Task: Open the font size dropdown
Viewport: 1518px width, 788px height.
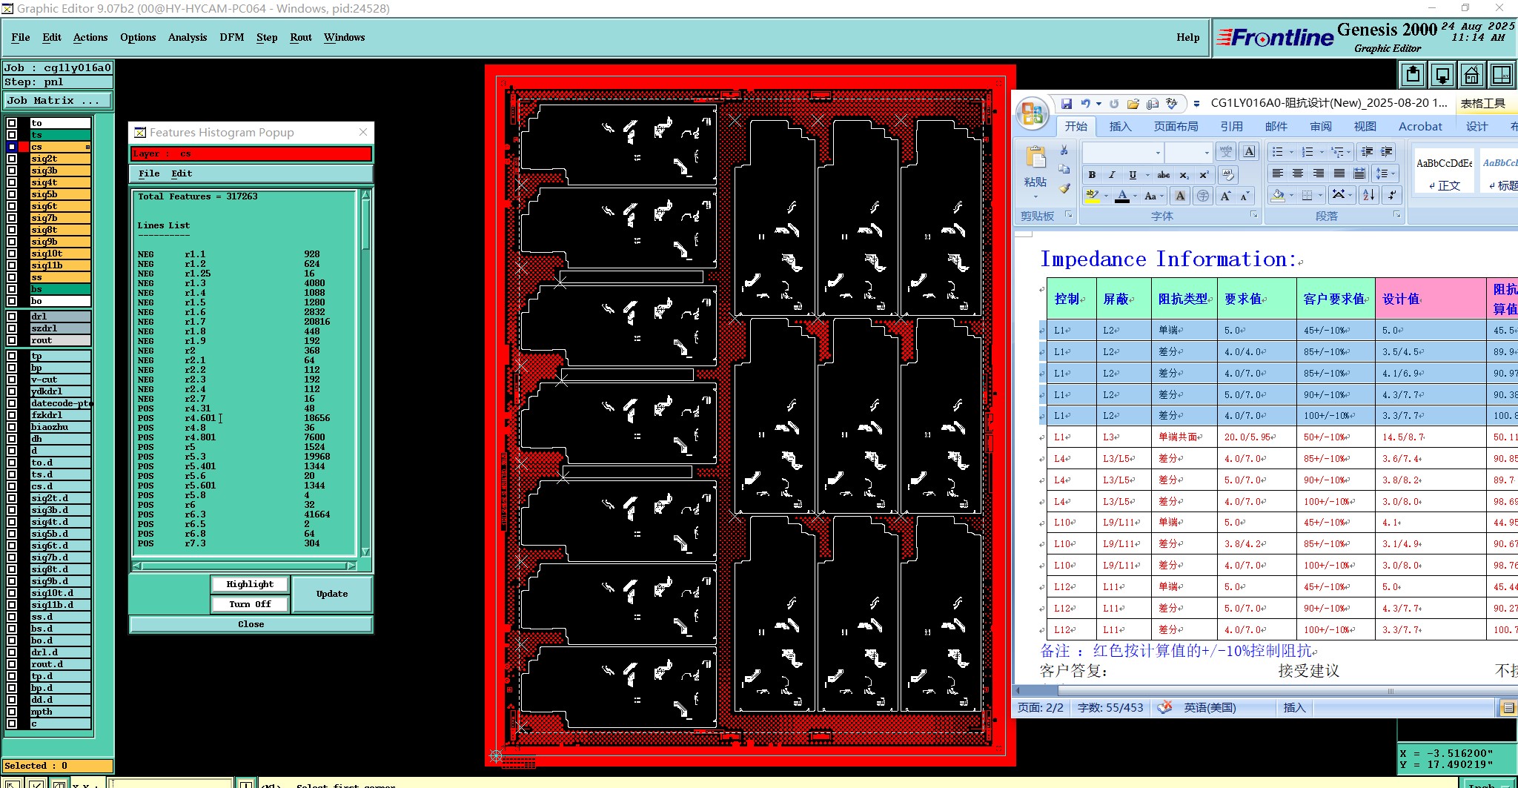Action: click(1207, 153)
